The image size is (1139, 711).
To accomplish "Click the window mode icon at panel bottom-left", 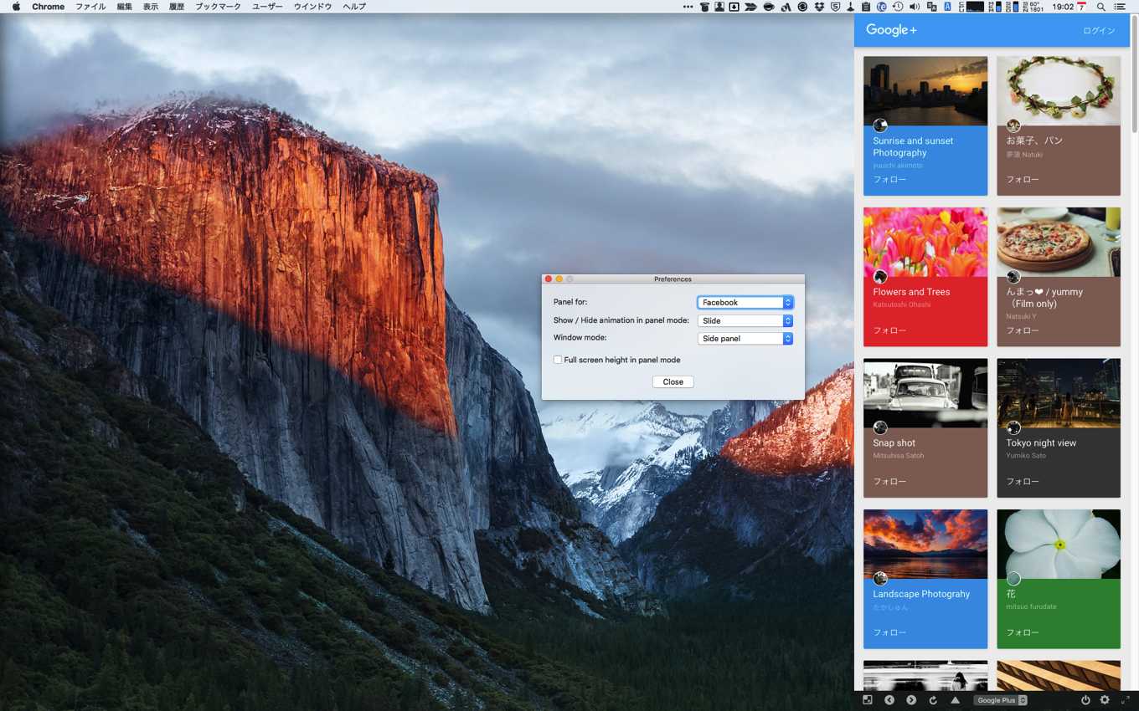I will [868, 700].
